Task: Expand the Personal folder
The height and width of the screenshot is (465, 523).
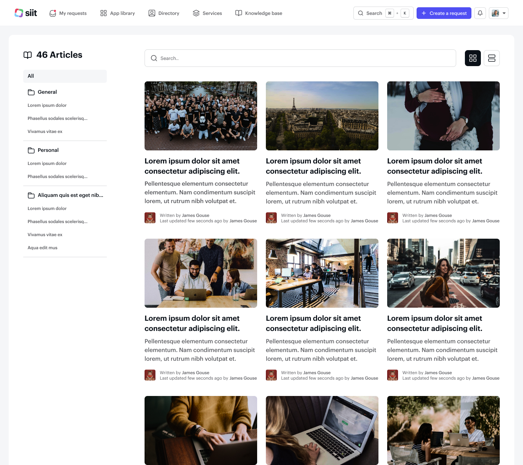Action: [x=48, y=150]
